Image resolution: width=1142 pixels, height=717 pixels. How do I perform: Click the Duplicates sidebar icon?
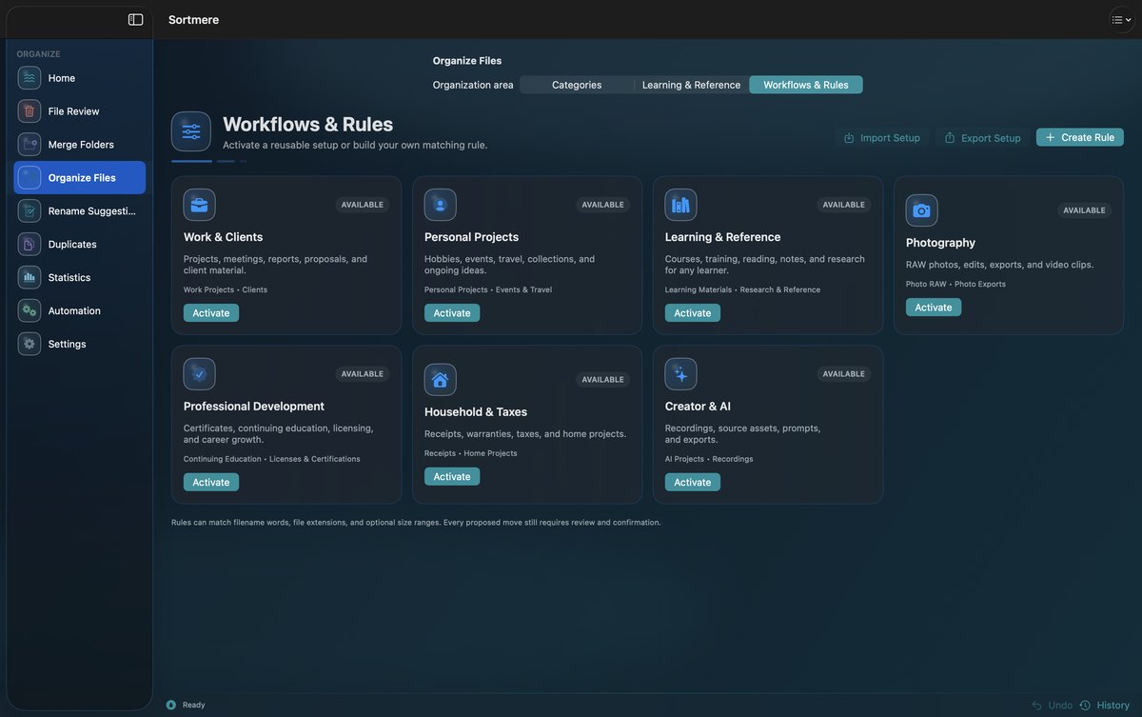click(30, 245)
